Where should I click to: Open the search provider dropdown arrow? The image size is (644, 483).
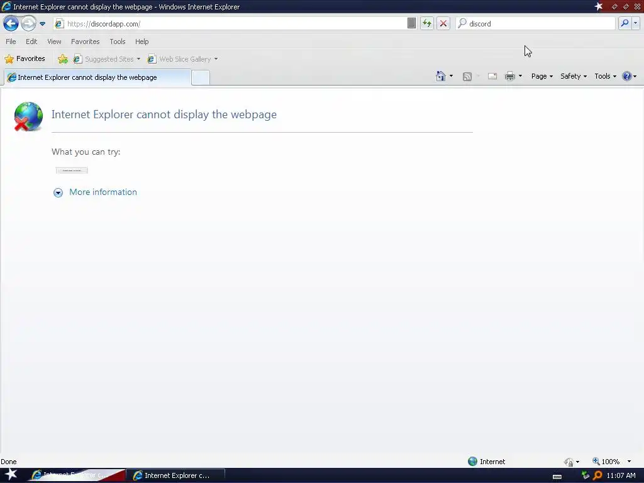(x=636, y=23)
